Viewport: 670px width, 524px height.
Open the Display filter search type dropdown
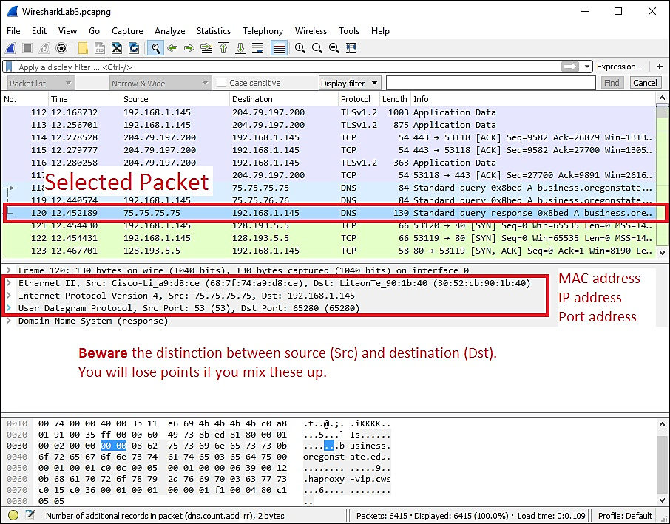coord(350,84)
